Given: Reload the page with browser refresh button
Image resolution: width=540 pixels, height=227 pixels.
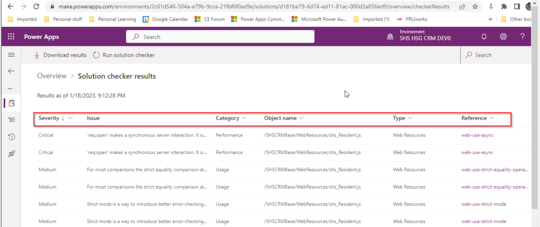Looking at the screenshot, I should click(x=36, y=7).
